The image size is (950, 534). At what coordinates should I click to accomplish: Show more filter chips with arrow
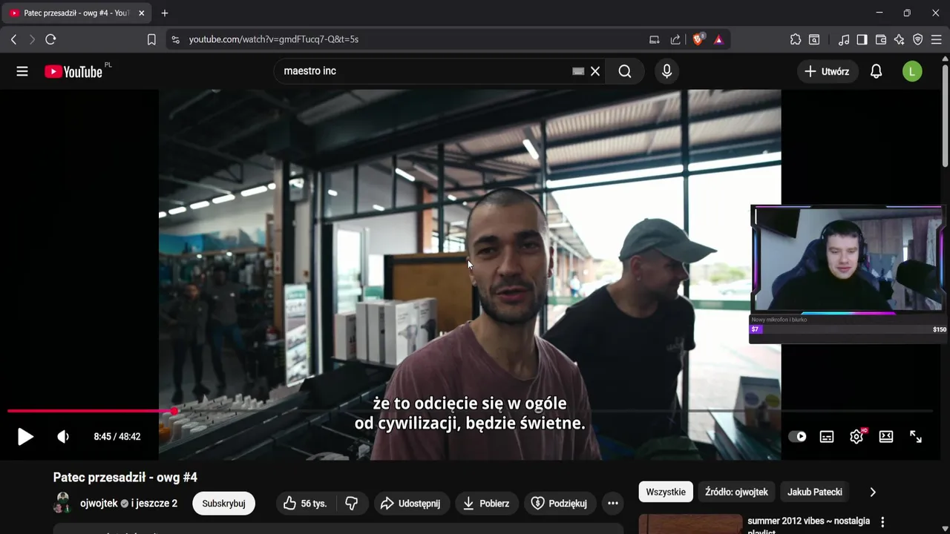point(873,492)
